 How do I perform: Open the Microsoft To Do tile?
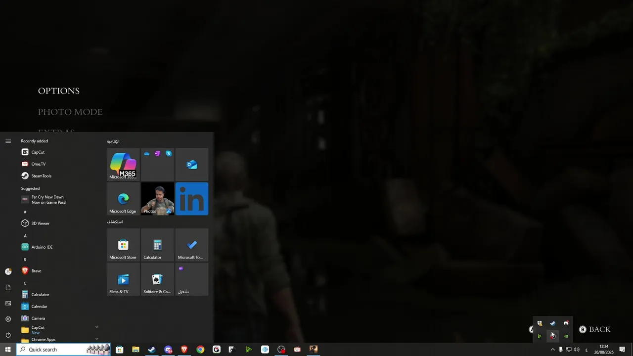[192, 245]
